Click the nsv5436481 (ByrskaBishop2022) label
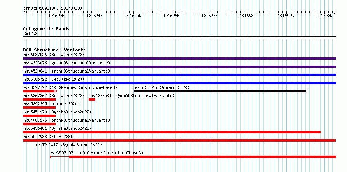Screen dimensions: 347x172 click(x=57, y=128)
